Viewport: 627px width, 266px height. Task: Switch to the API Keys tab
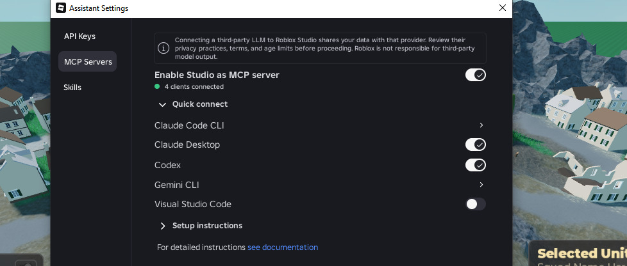(79, 36)
